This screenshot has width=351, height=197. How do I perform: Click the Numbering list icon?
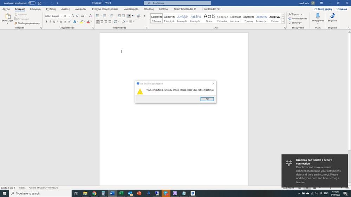tap(104, 16)
